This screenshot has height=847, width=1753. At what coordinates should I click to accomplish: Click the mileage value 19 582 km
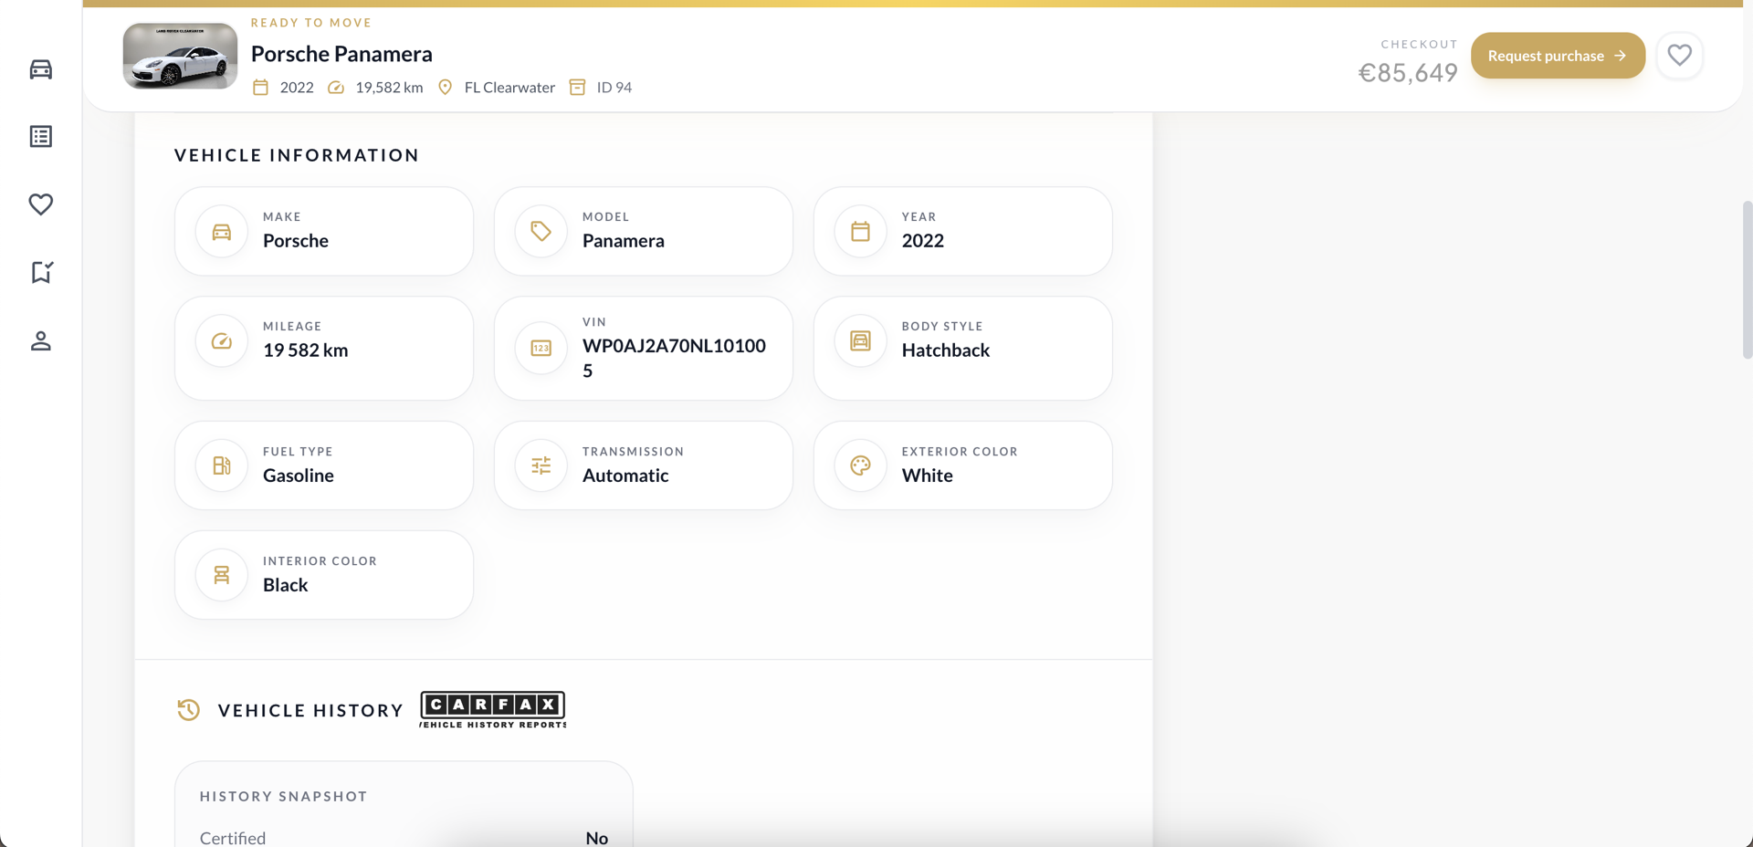[306, 350]
